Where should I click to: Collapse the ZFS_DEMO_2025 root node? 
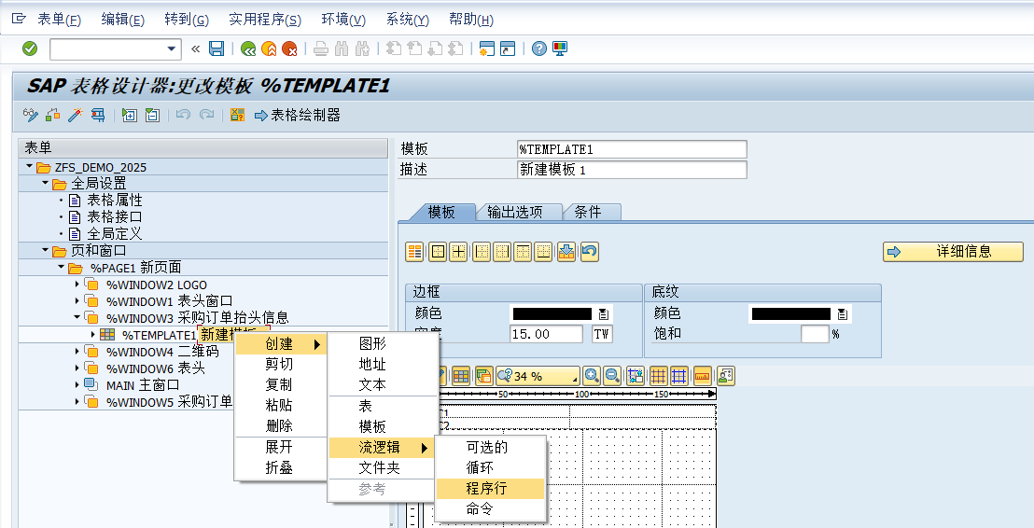30,167
